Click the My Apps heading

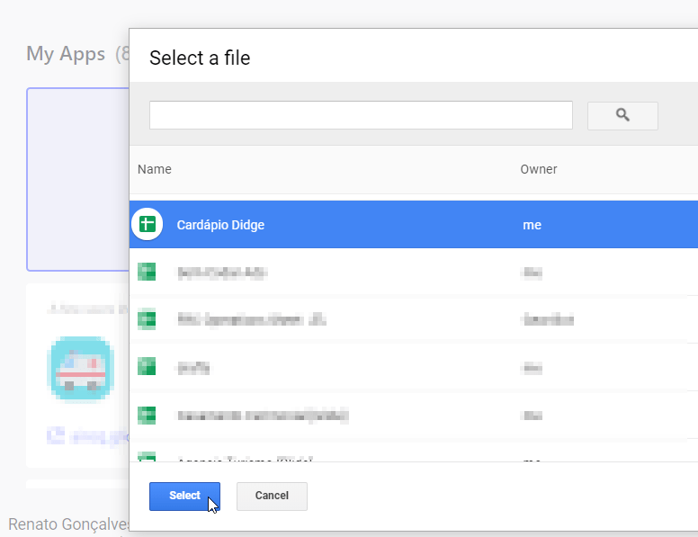point(66,54)
